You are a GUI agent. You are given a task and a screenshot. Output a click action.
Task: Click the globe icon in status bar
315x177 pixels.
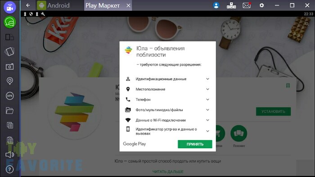click(x=31, y=14)
